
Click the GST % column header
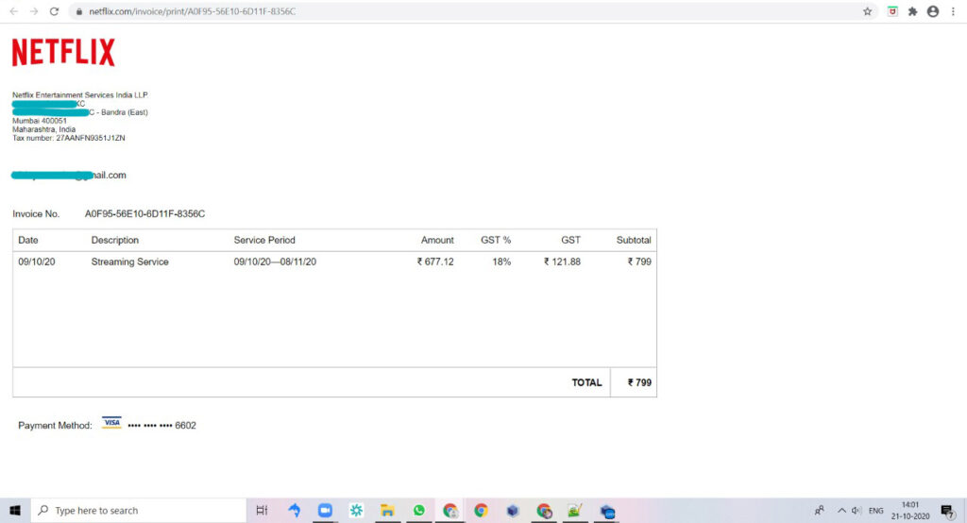pos(496,240)
